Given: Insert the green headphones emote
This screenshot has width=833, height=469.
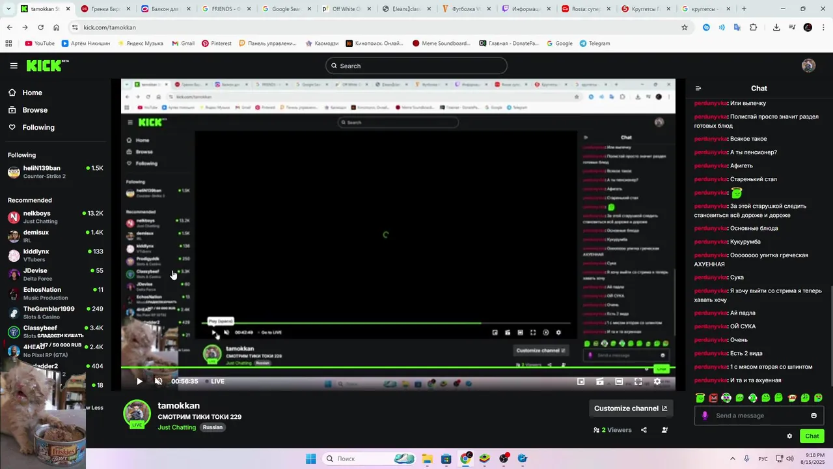Looking at the screenshot, I should click(x=752, y=397).
